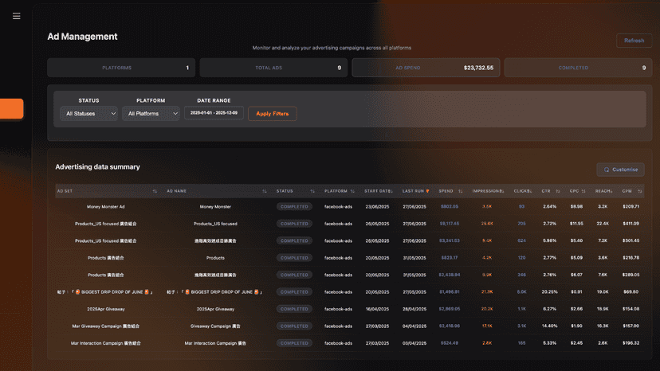Click CTR value 20.25%
This screenshot has width=660, height=371.
[x=549, y=291]
